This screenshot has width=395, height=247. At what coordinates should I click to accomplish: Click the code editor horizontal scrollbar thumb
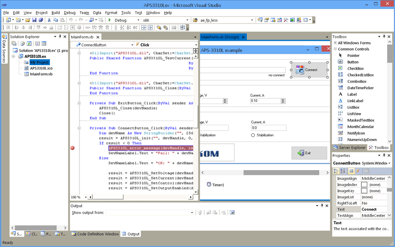click(x=108, y=197)
